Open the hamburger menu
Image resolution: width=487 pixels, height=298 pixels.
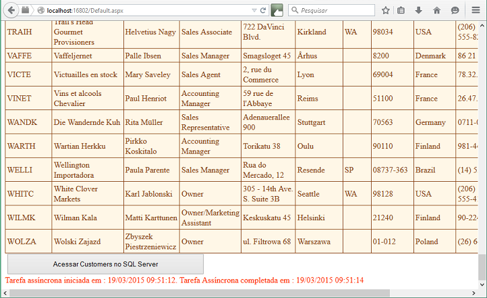(x=476, y=10)
